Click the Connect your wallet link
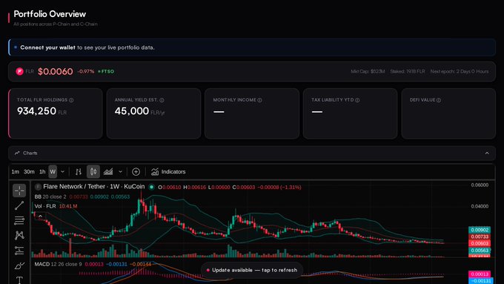Image resolution: width=504 pixels, height=284 pixels. [x=47, y=47]
